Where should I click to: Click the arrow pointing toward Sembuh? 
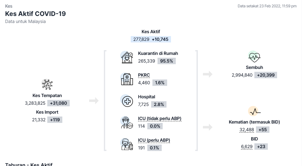pos(208,74)
